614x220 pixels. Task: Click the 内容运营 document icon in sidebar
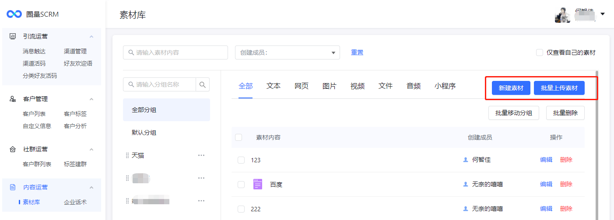click(13, 187)
